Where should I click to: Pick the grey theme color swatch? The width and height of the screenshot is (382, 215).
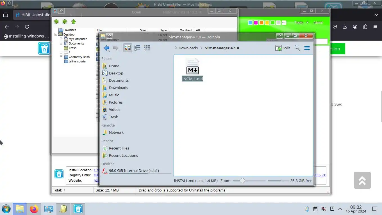pos(278,23)
